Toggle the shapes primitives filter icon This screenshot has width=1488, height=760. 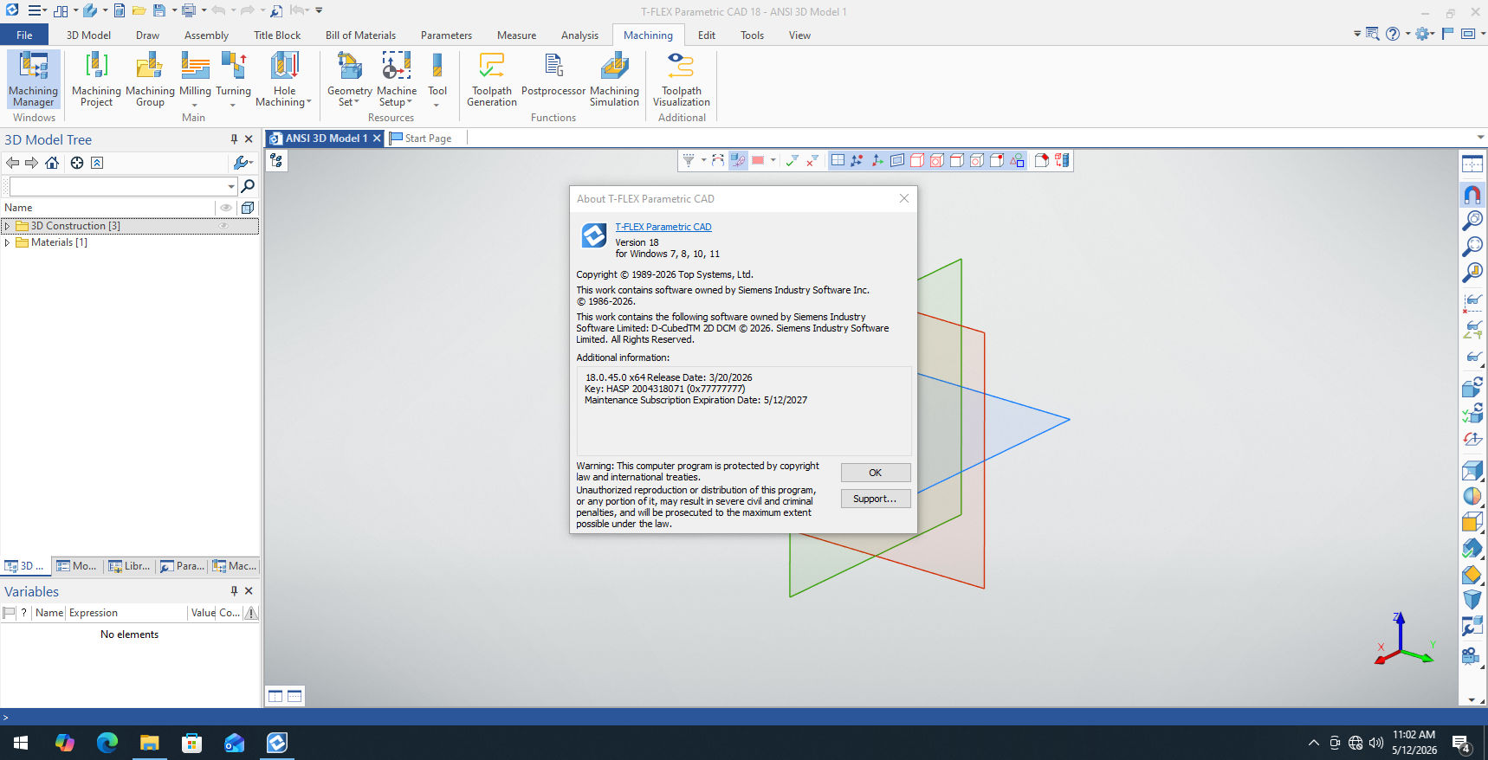pyautogui.click(x=1017, y=160)
